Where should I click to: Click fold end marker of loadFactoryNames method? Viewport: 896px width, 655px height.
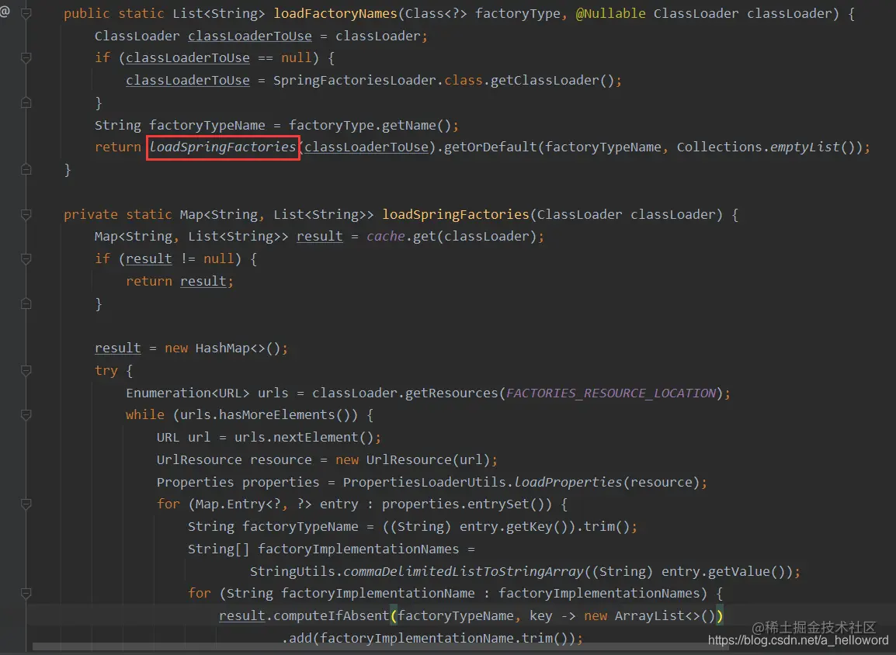[26, 170]
